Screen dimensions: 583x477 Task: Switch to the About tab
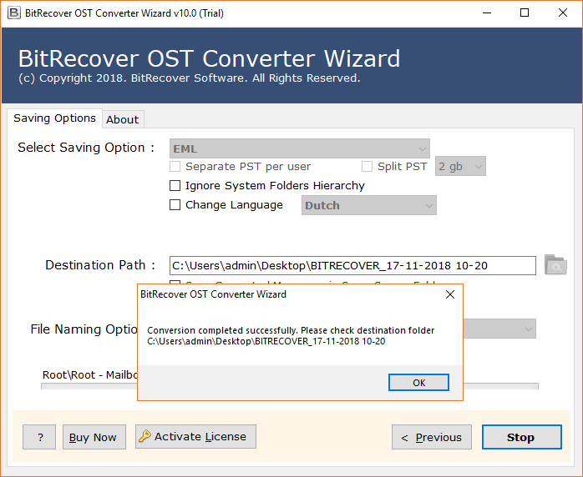tap(123, 119)
